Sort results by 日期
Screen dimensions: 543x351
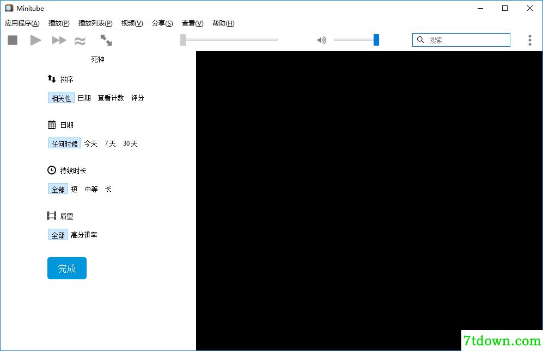click(84, 98)
